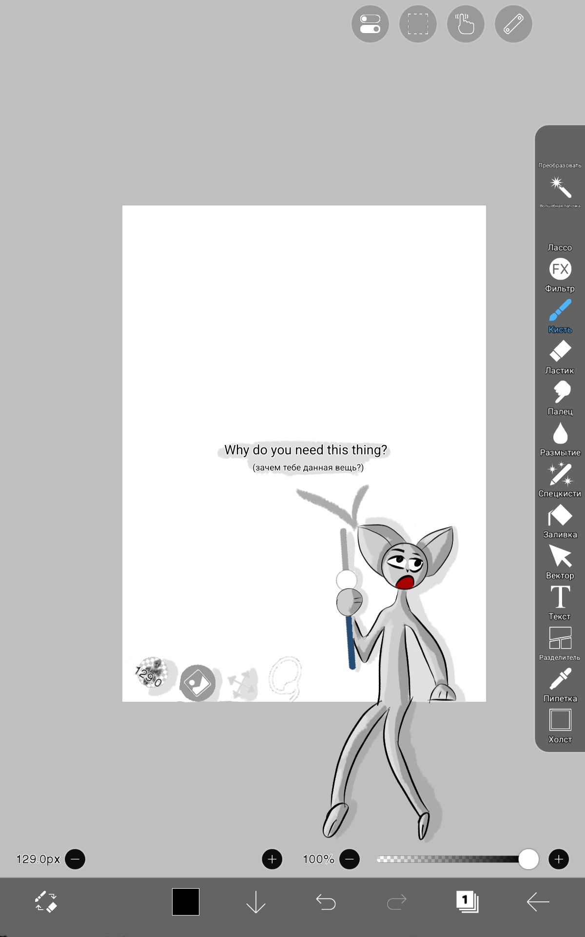Go back using the left arrow

point(538,902)
